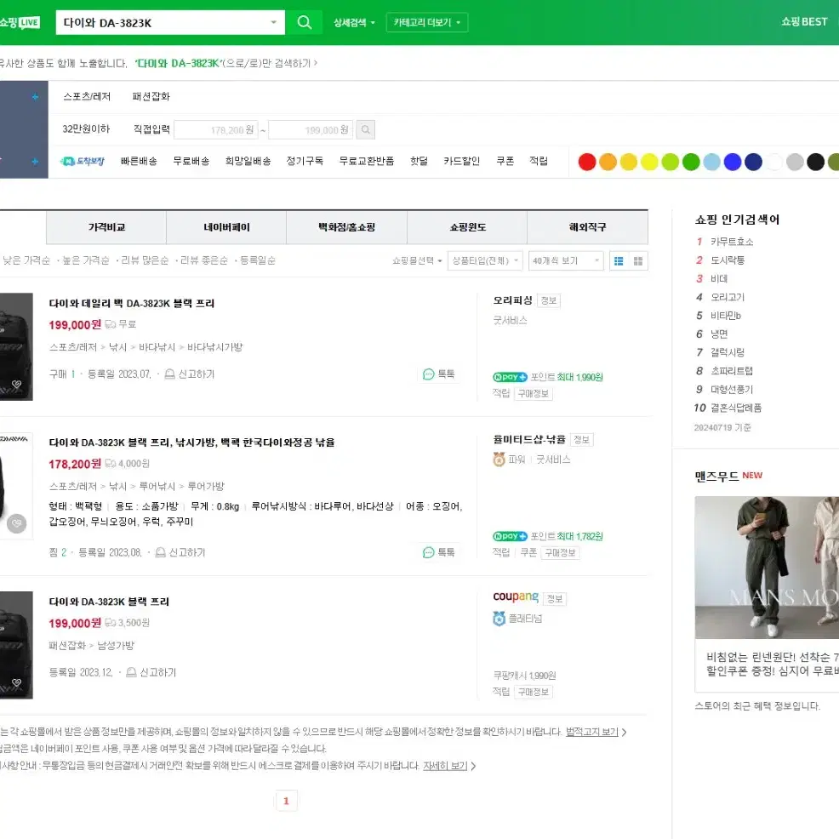This screenshot has width=839, height=839.
Task: Click the 자세히 보기 escrow link
Action: [445, 766]
